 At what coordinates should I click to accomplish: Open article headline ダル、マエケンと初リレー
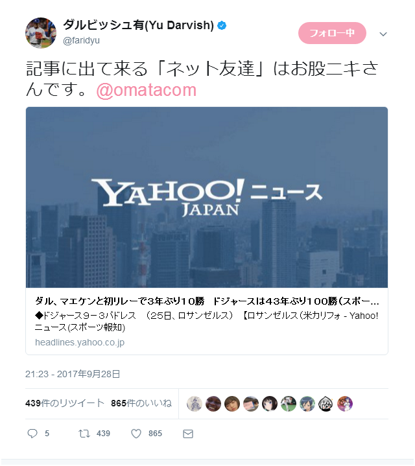[207, 301]
